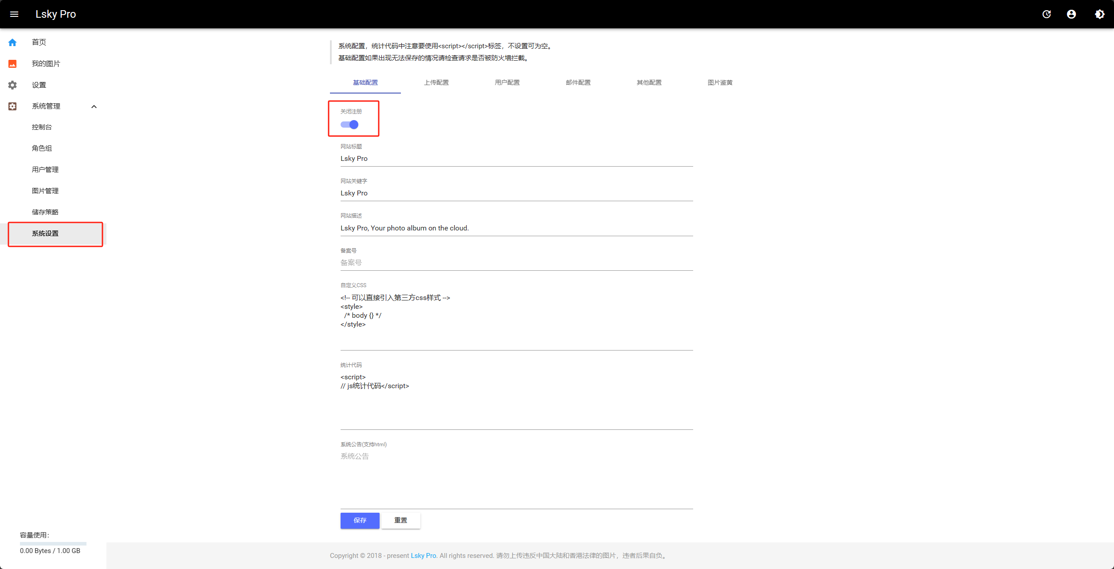Switch to 基础配置 tab

[x=365, y=83]
